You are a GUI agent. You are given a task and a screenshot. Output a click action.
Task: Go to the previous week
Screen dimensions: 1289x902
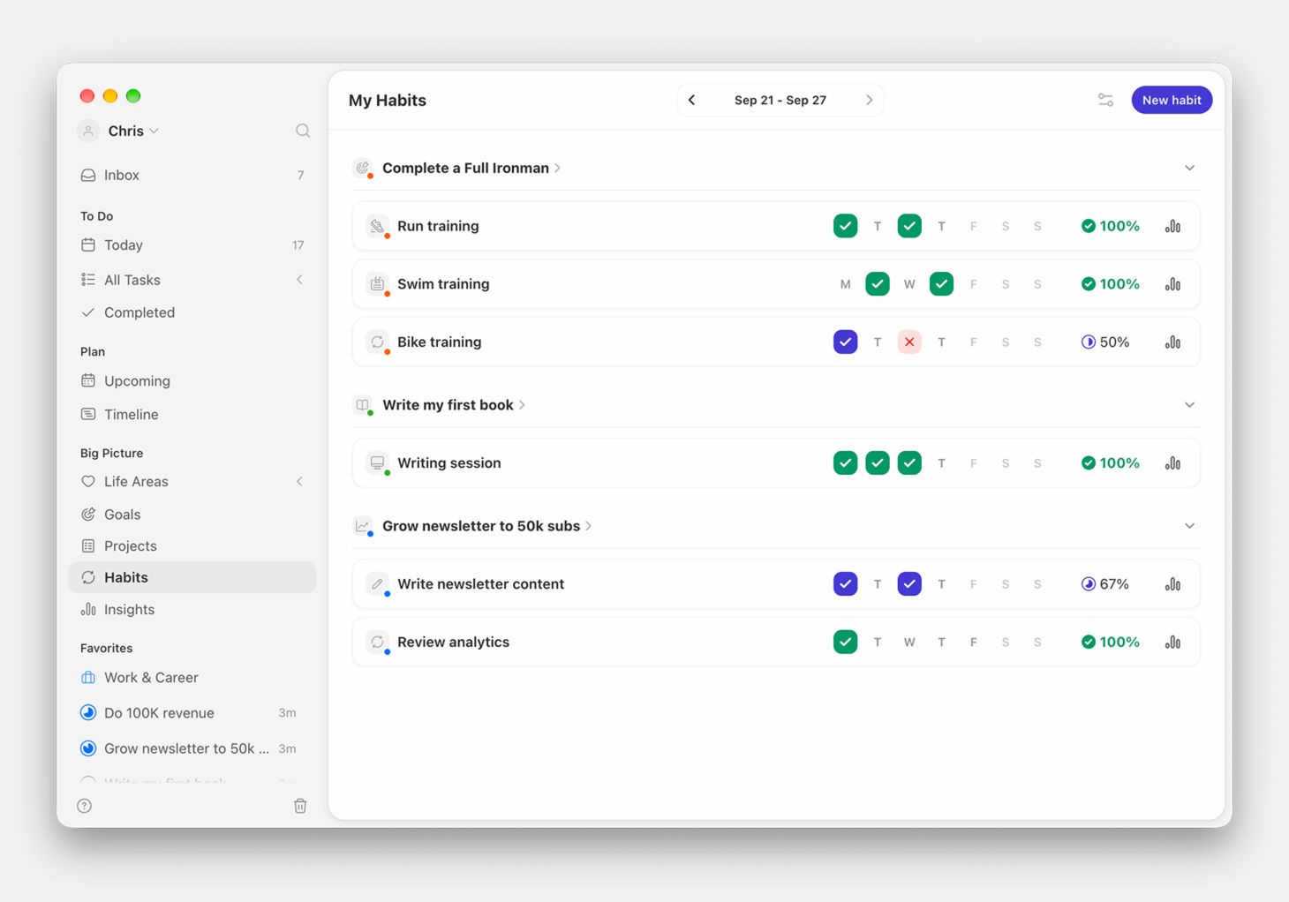(x=692, y=100)
